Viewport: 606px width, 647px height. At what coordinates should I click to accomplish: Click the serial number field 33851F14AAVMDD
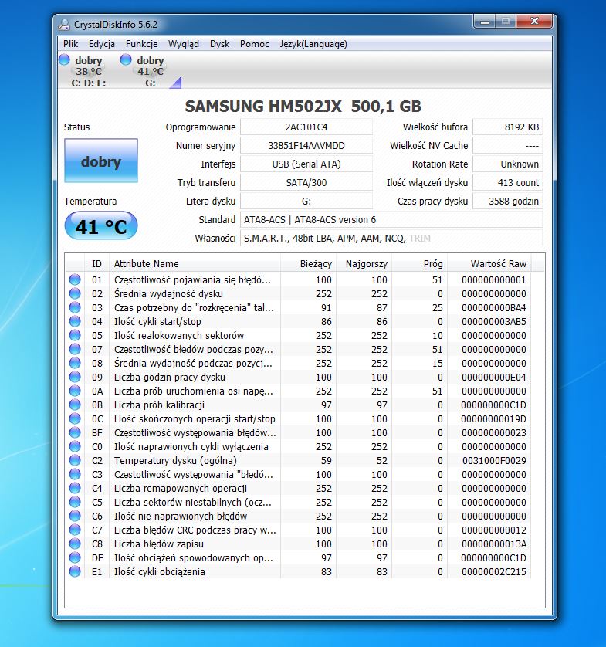(x=306, y=146)
